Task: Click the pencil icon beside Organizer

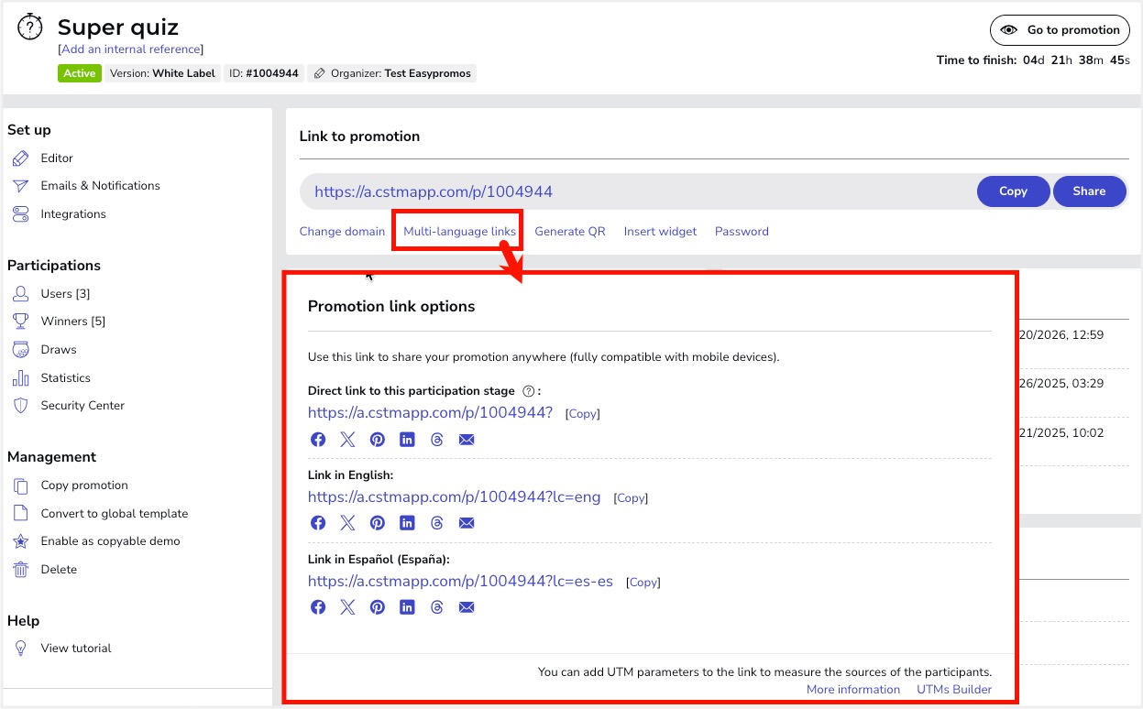Action: point(320,74)
